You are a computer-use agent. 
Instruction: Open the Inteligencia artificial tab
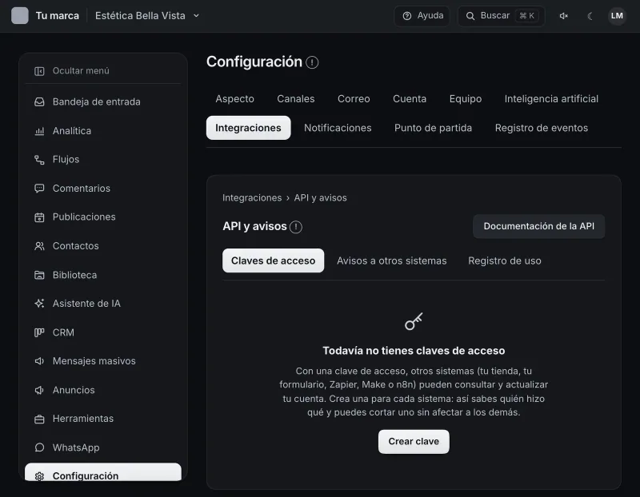pyautogui.click(x=551, y=98)
